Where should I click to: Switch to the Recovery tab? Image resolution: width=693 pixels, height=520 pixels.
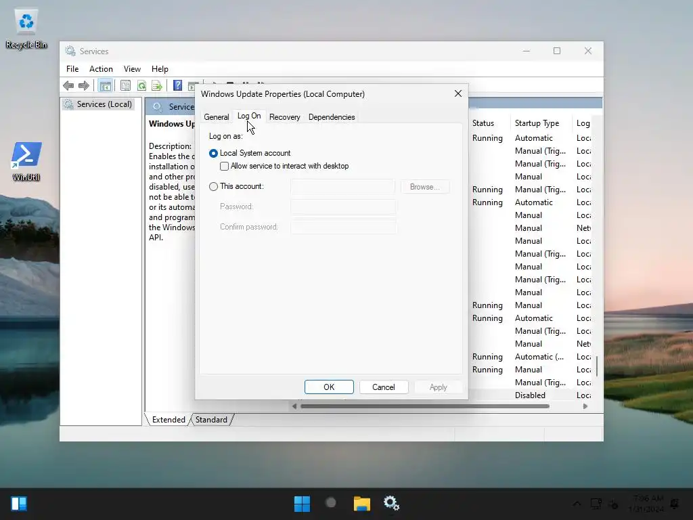tap(285, 117)
